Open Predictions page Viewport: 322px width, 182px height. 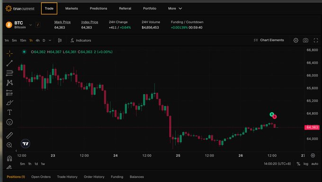pos(98,9)
